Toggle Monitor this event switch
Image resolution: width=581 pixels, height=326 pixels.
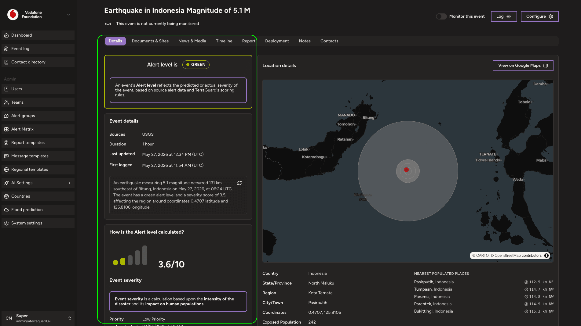click(441, 16)
